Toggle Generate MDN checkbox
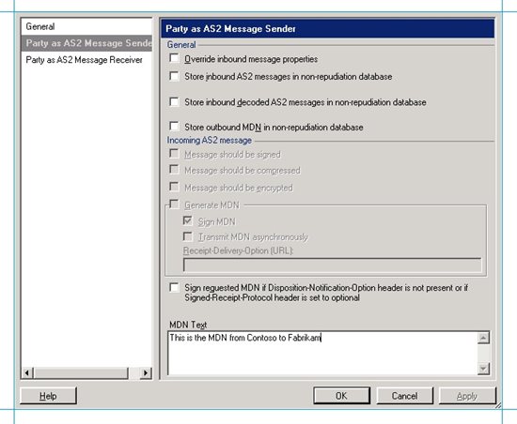 click(174, 204)
